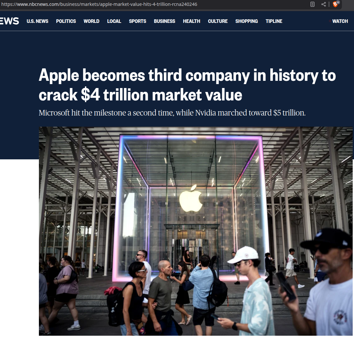Click the page URL in address bar
The width and height of the screenshot is (354, 338).
point(99,4)
